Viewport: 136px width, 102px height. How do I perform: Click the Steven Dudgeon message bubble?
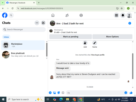(x=87, y=76)
